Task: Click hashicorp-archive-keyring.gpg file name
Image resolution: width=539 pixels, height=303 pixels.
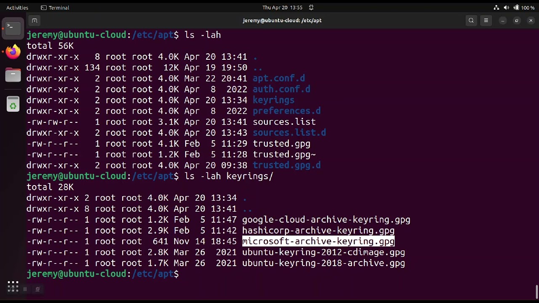Action: coord(318,231)
